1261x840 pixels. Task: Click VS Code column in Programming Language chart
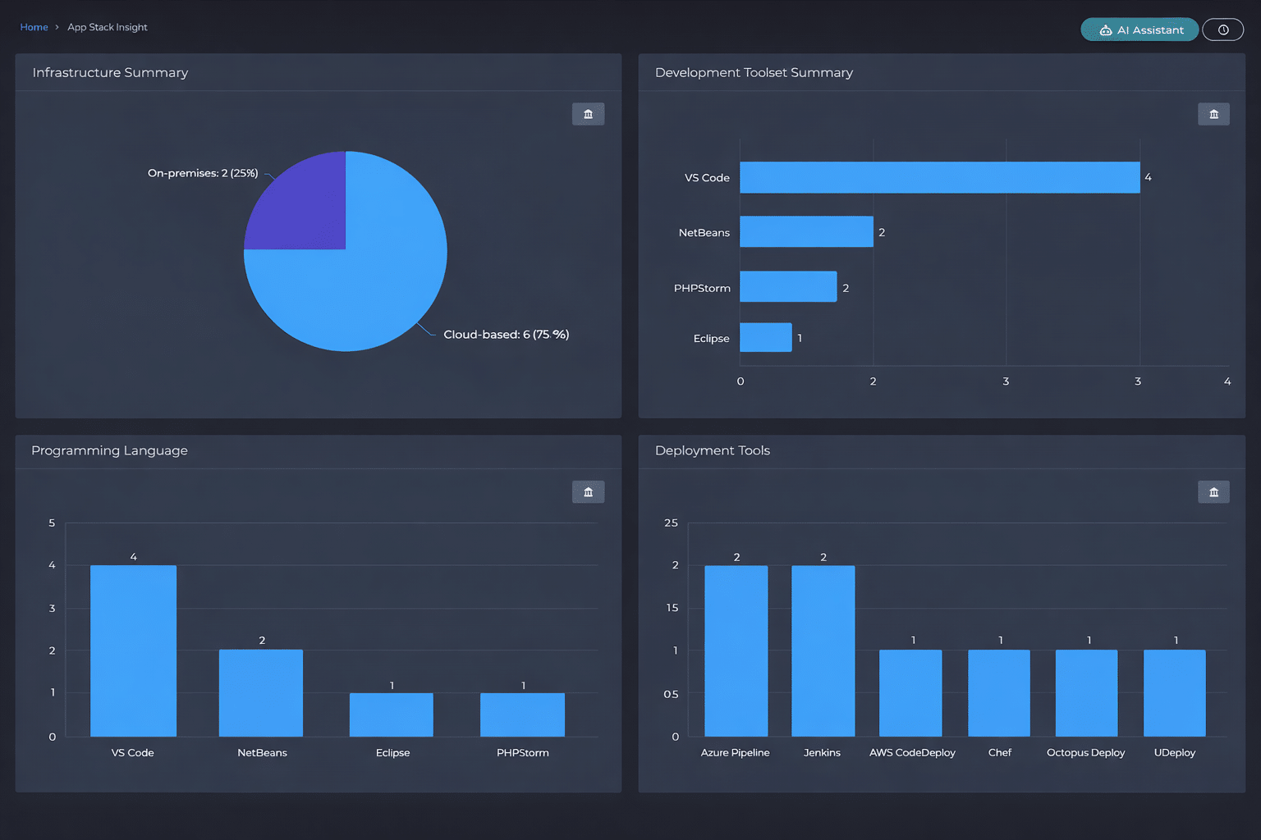click(x=133, y=651)
